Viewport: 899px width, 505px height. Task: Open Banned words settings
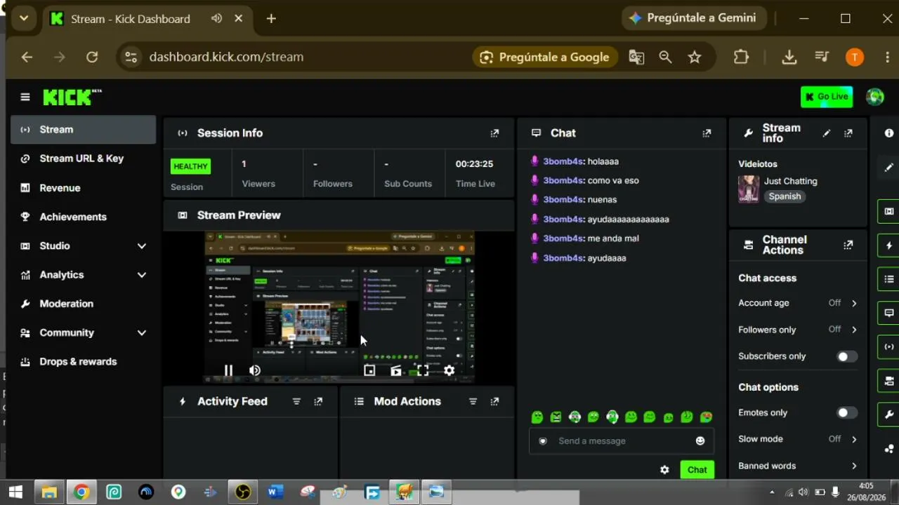[798, 466]
